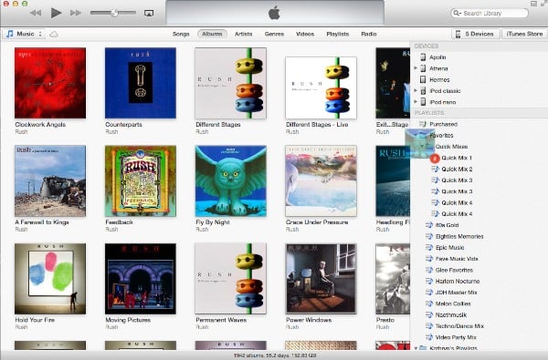Open the iTunes Store button
The width and height of the screenshot is (548, 360).
pyautogui.click(x=524, y=34)
